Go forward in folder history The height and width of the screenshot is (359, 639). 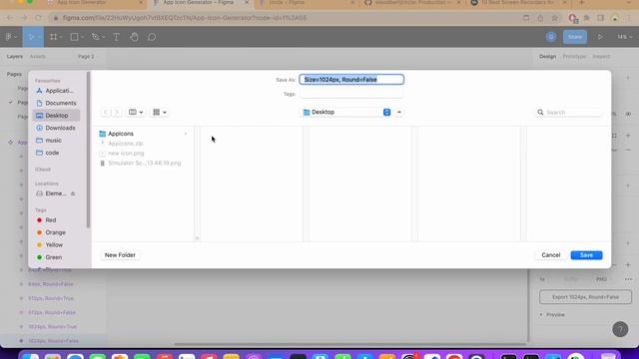click(x=117, y=112)
